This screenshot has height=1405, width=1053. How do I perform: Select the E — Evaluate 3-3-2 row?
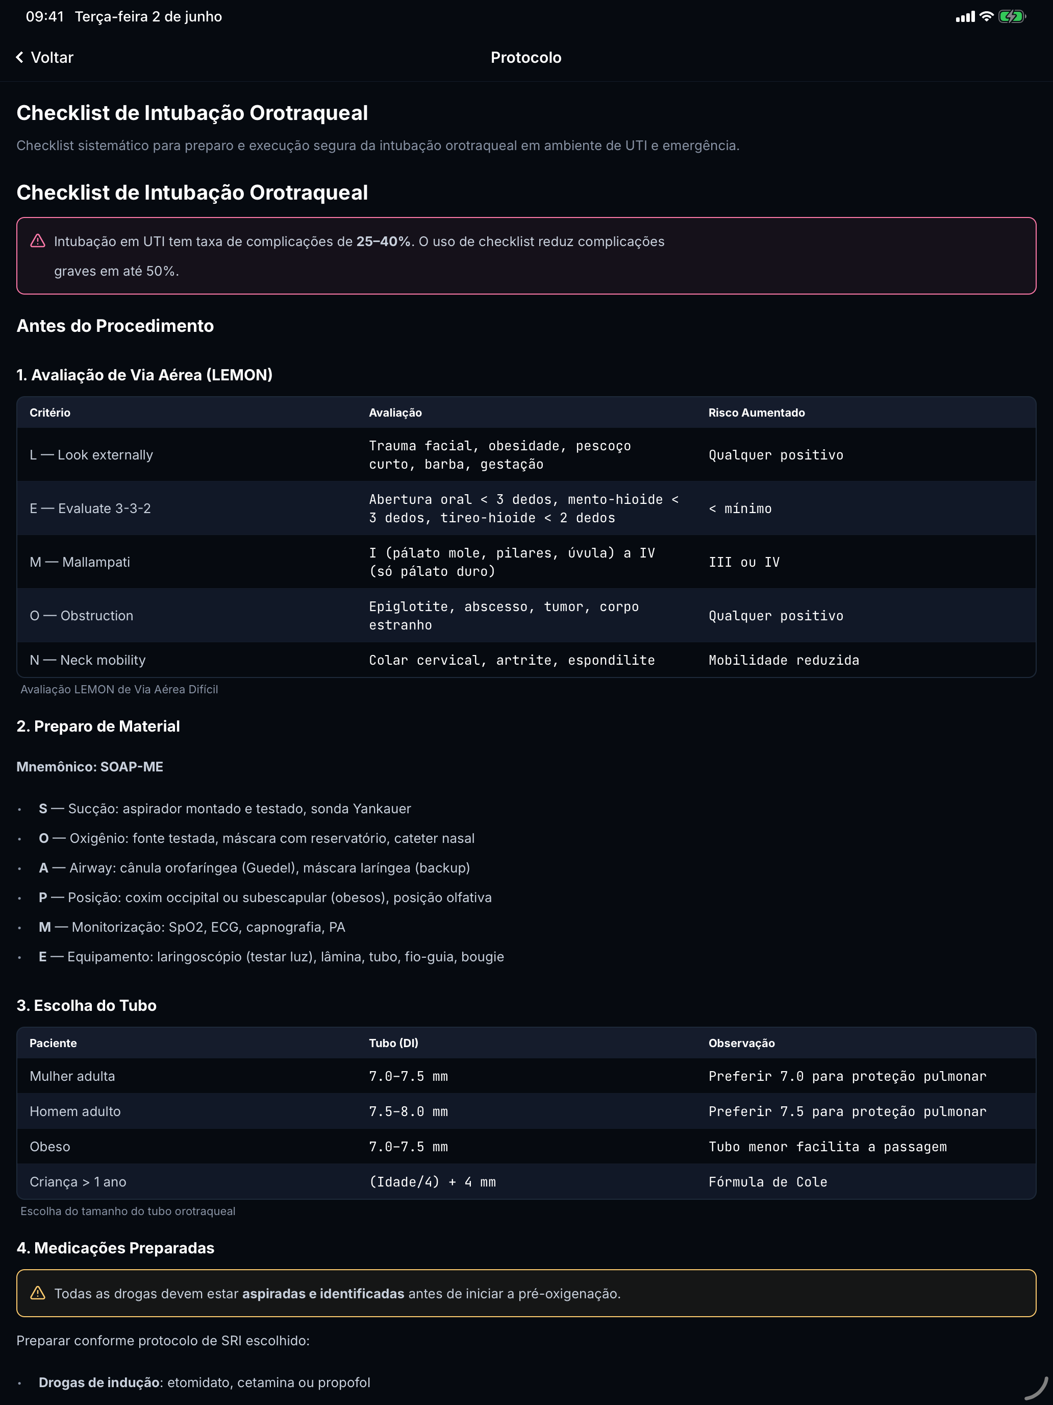(x=526, y=508)
